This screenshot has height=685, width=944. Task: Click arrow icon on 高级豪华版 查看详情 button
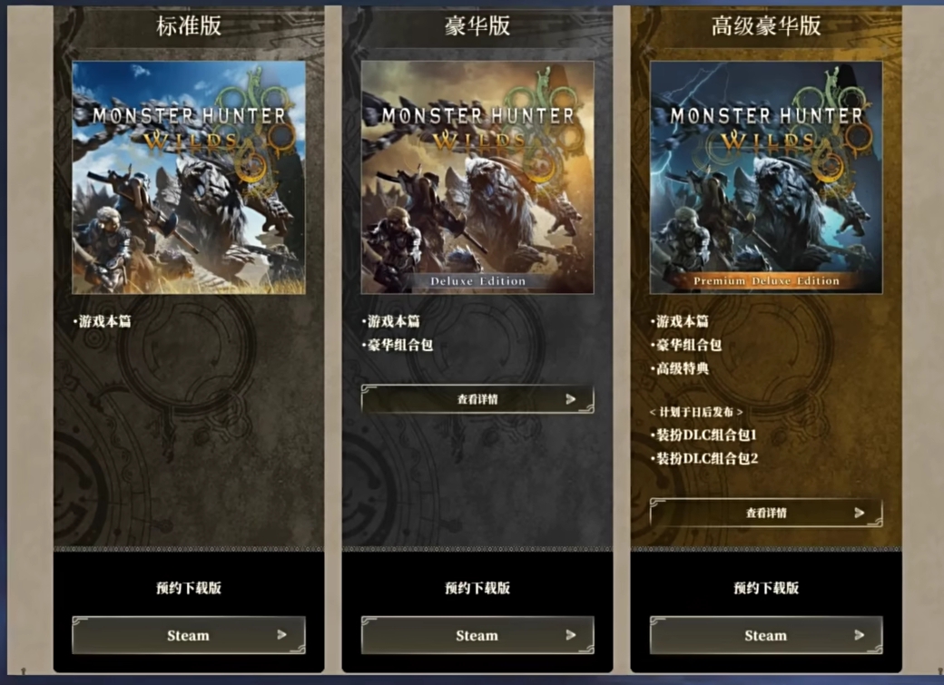click(859, 513)
